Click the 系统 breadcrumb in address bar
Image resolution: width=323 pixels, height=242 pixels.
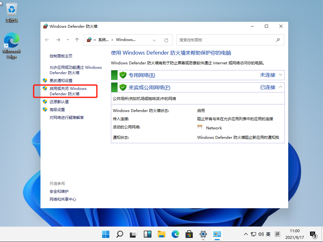103,40
